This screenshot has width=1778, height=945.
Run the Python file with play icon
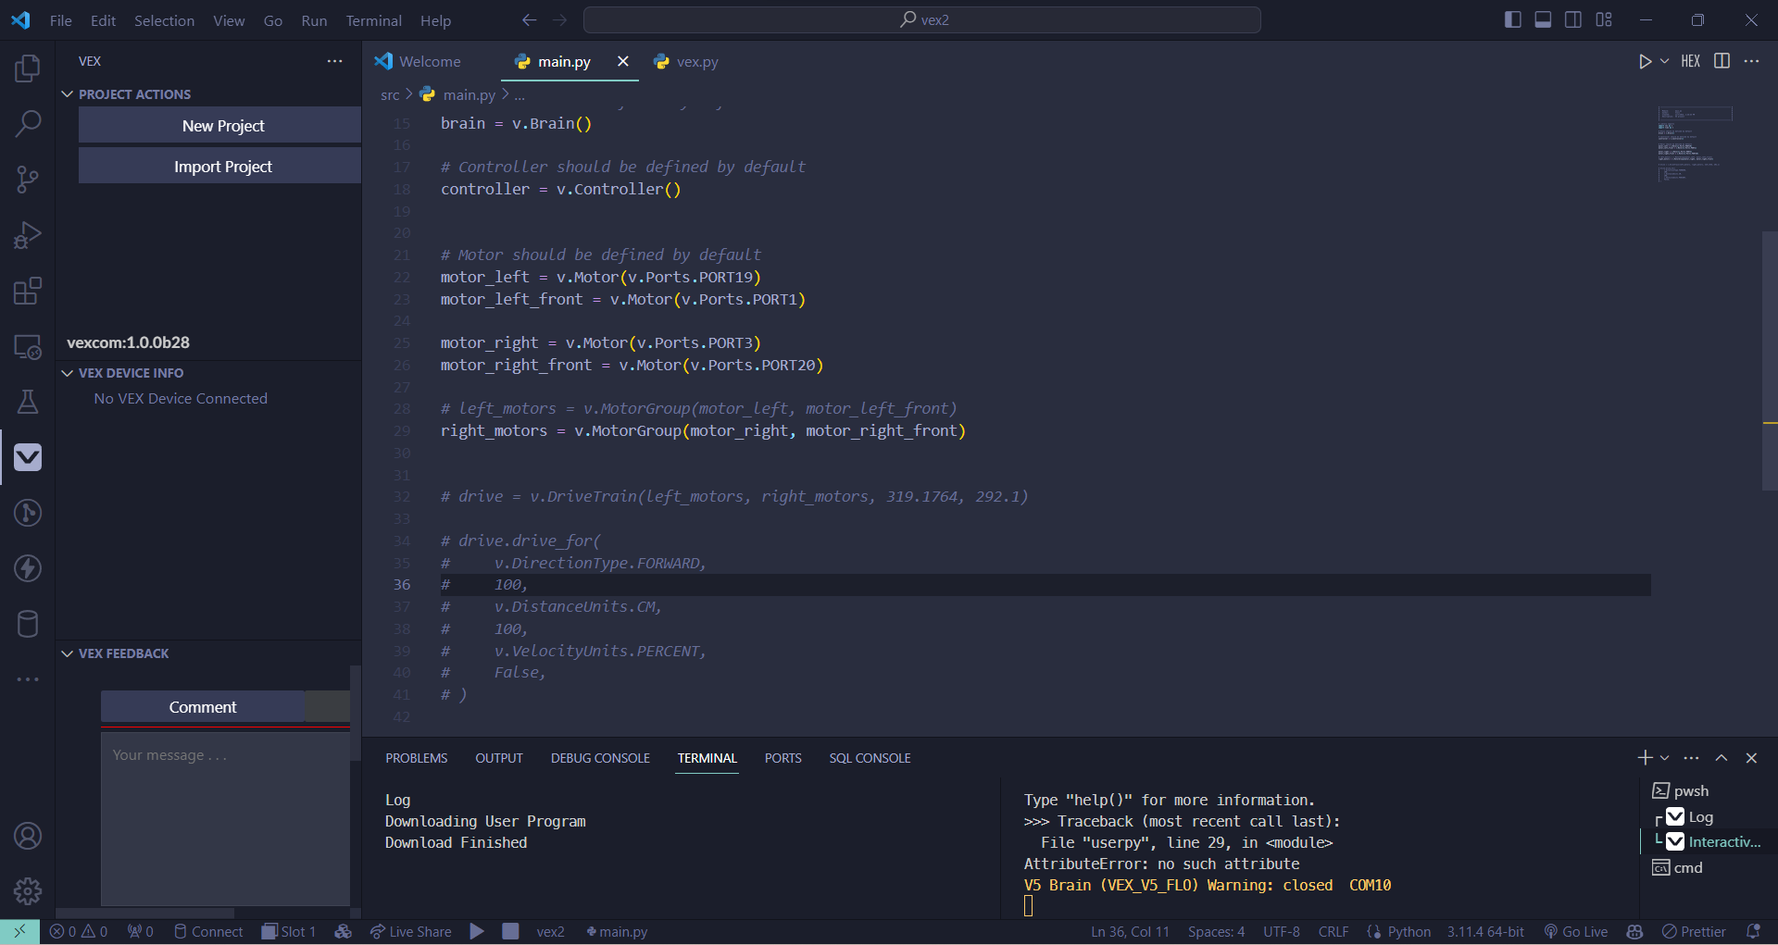pyautogui.click(x=1645, y=61)
